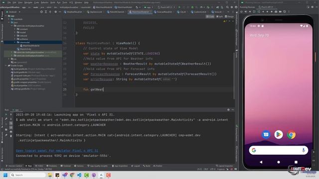Image resolution: width=319 pixels, height=179 pixels.
Task: Open the Build menu
Action: [x=52, y=2]
